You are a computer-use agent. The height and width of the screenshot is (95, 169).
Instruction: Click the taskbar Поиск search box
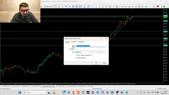(35, 92)
